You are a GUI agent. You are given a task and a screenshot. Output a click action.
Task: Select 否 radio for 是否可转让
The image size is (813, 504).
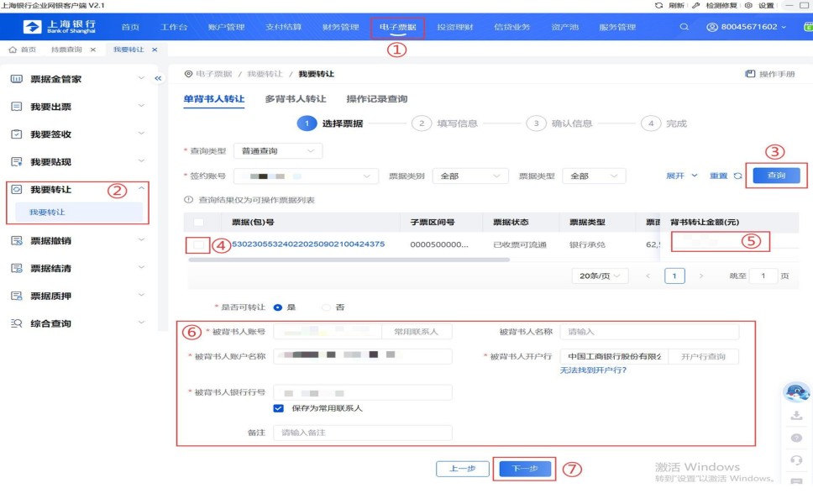(x=327, y=307)
